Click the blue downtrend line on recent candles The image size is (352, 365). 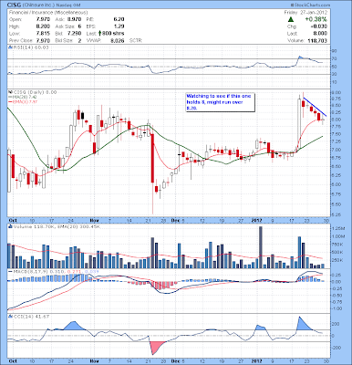[315, 106]
